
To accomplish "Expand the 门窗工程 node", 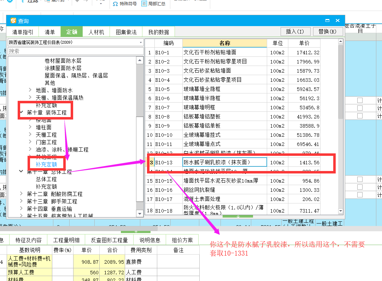I will (x=30, y=142).
